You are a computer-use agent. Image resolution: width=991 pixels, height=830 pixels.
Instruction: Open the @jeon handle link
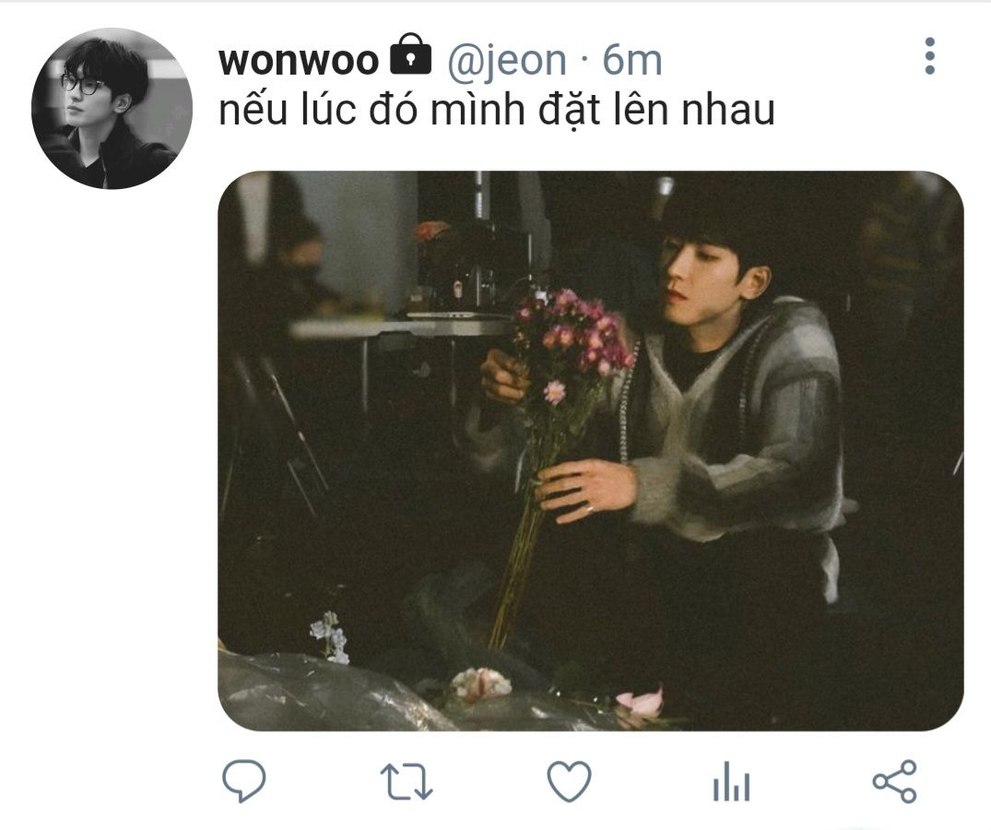pyautogui.click(x=506, y=61)
